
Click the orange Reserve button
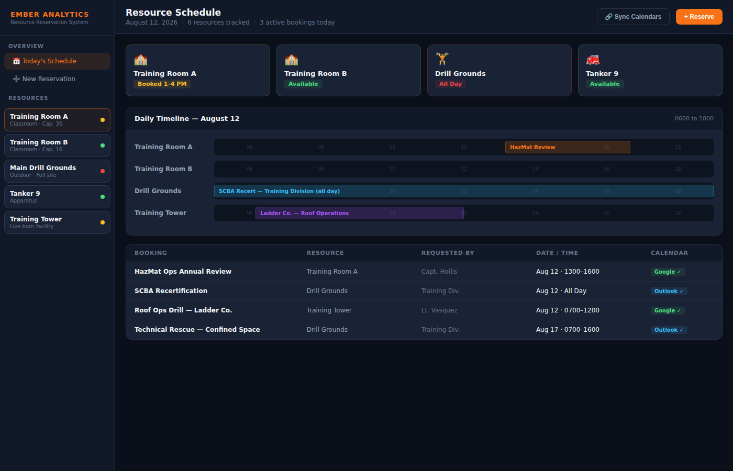(x=699, y=17)
